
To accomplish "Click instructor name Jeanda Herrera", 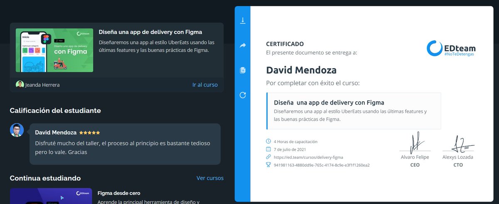I will pyautogui.click(x=42, y=85).
